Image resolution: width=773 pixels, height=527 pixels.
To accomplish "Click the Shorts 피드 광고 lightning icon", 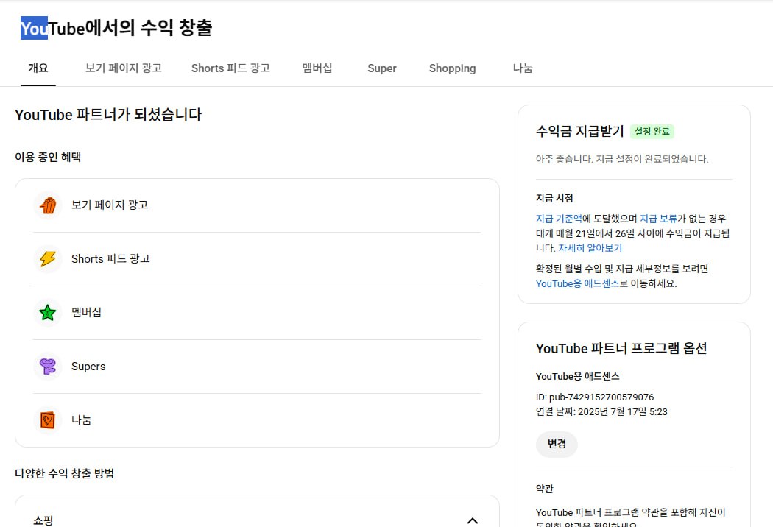I will (x=48, y=259).
